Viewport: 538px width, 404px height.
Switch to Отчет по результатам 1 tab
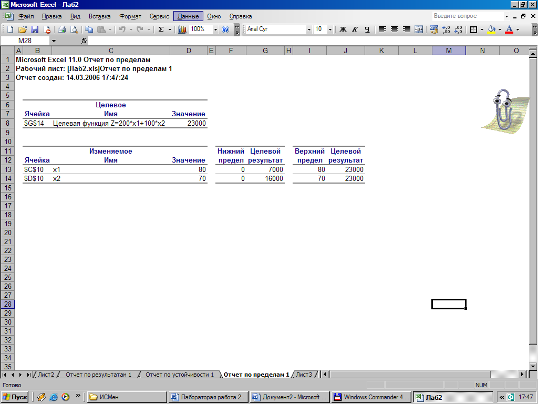[98, 375]
